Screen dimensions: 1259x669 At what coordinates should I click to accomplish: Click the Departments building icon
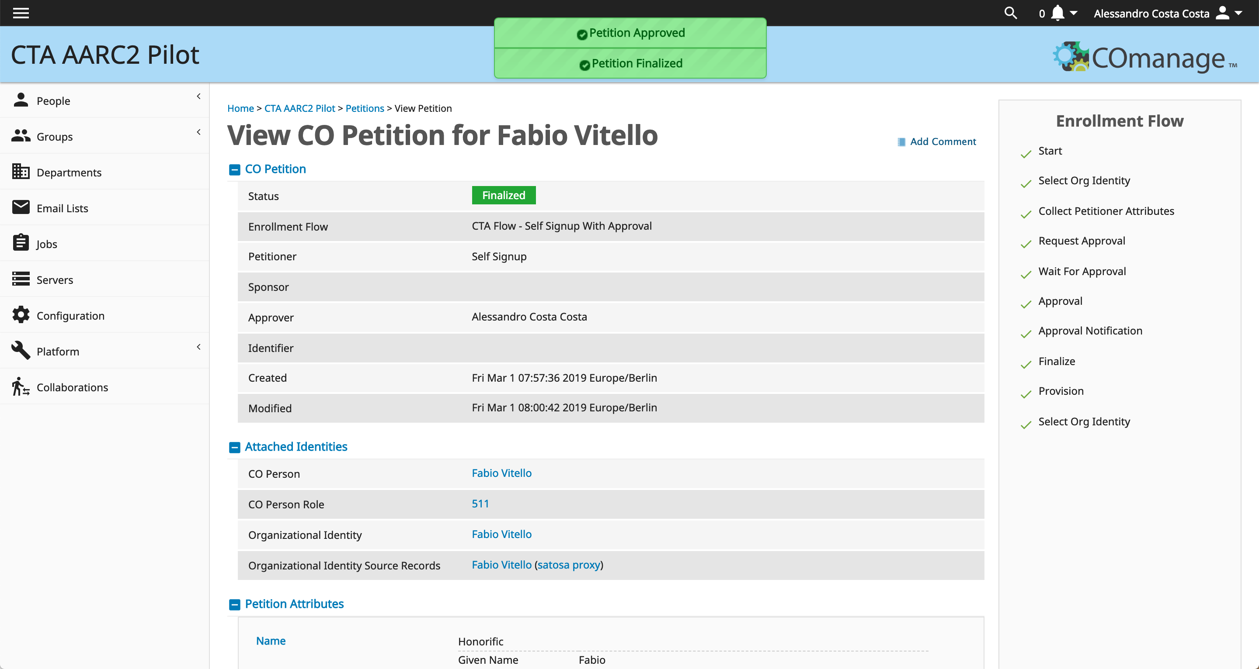21,172
